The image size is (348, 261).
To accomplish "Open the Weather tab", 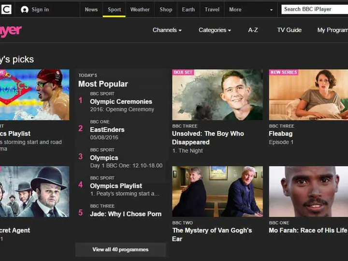I will tap(140, 10).
